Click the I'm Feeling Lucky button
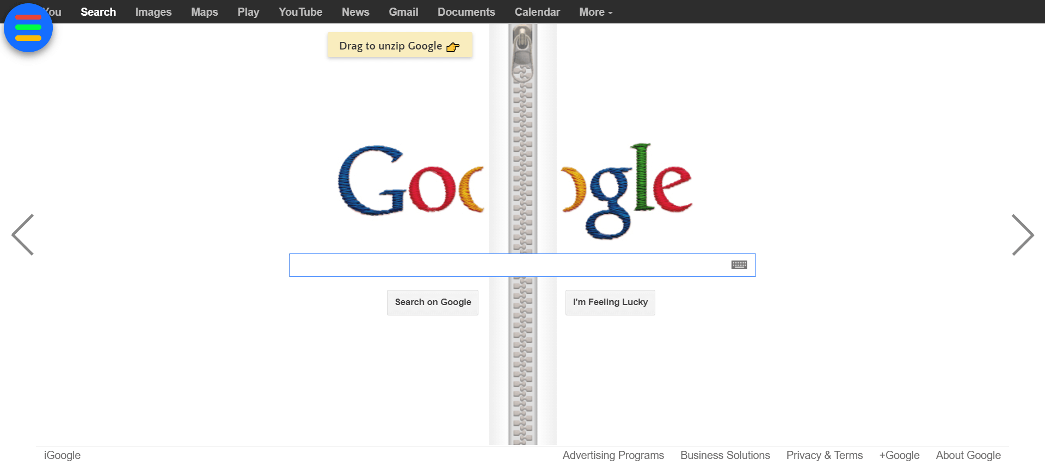 tap(610, 302)
